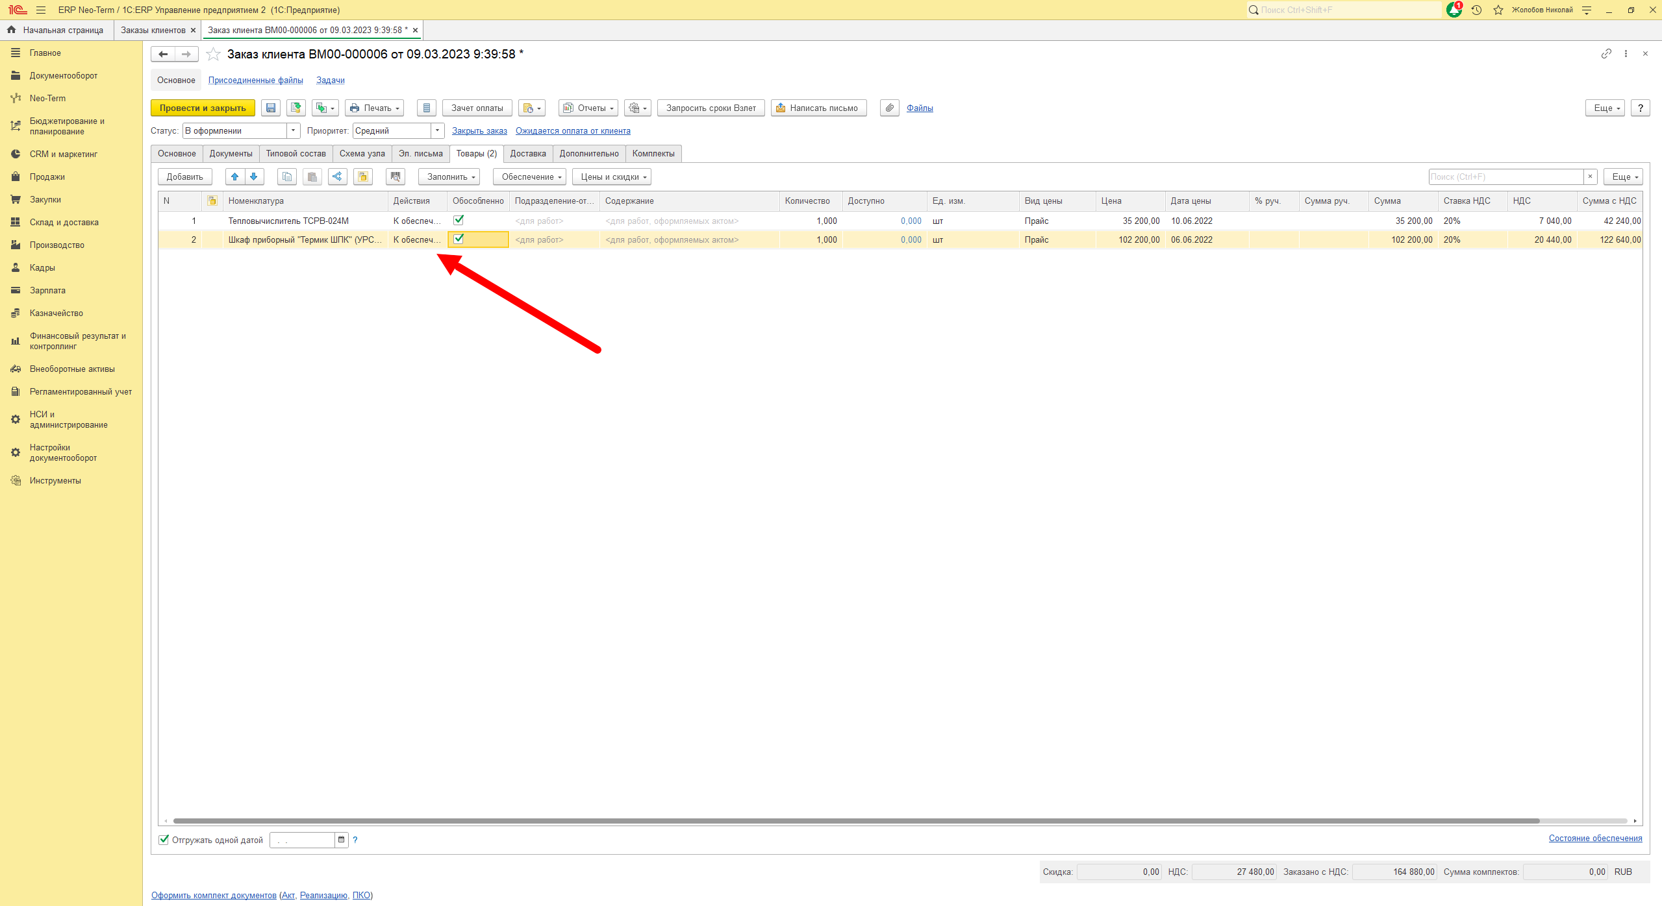Click the paperclip attachments icon
The image size is (1662, 906).
(890, 108)
